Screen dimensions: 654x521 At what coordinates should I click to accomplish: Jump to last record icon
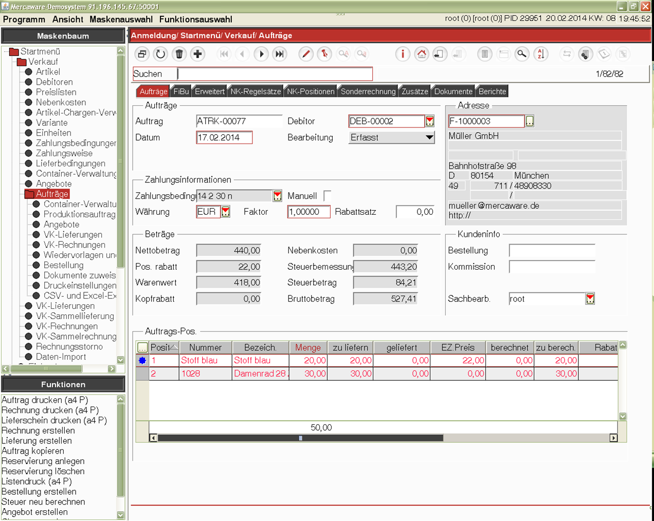[x=279, y=54]
